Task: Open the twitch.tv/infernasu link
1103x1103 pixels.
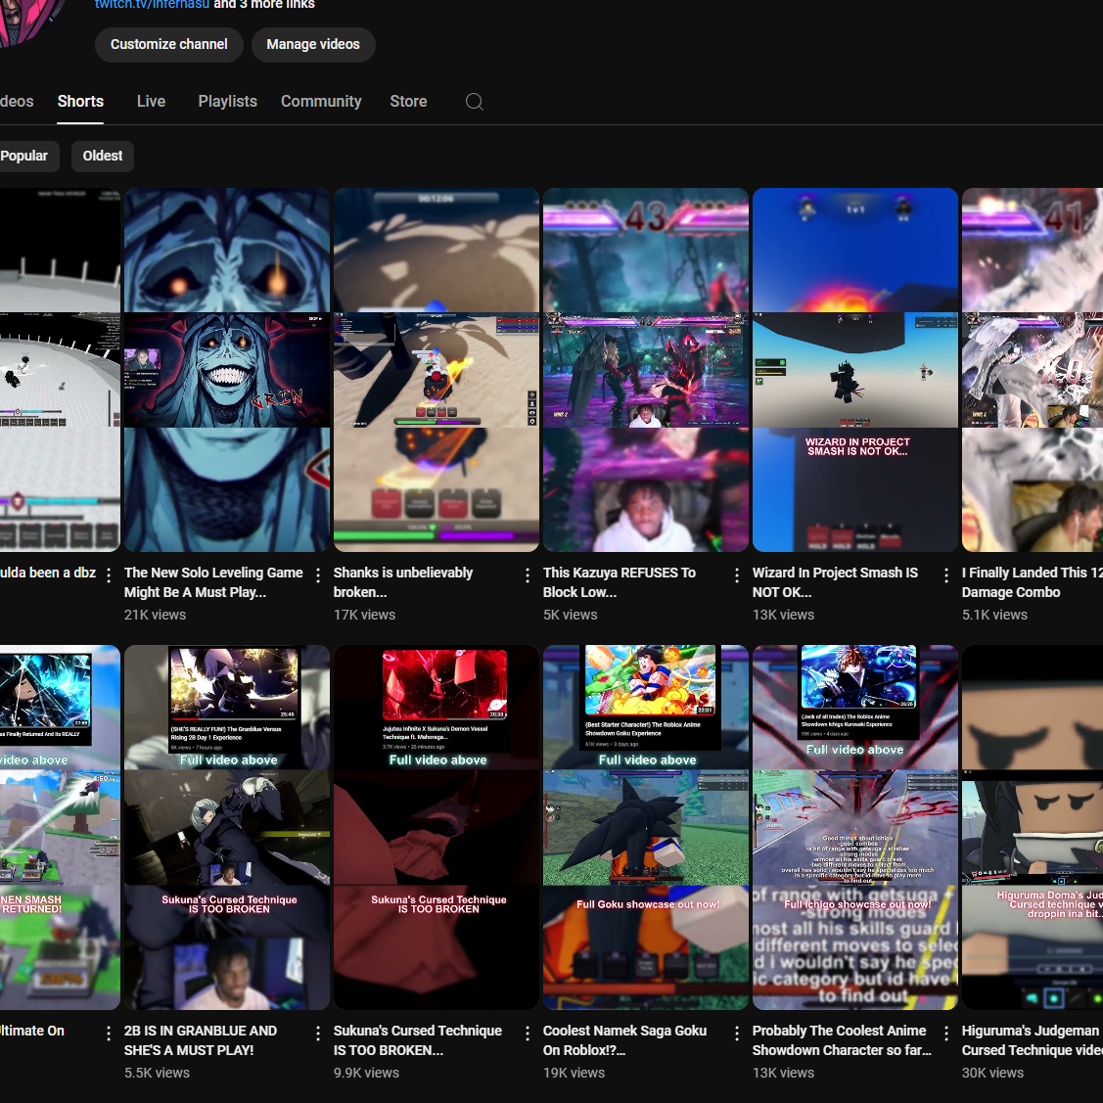Action: click(152, 5)
